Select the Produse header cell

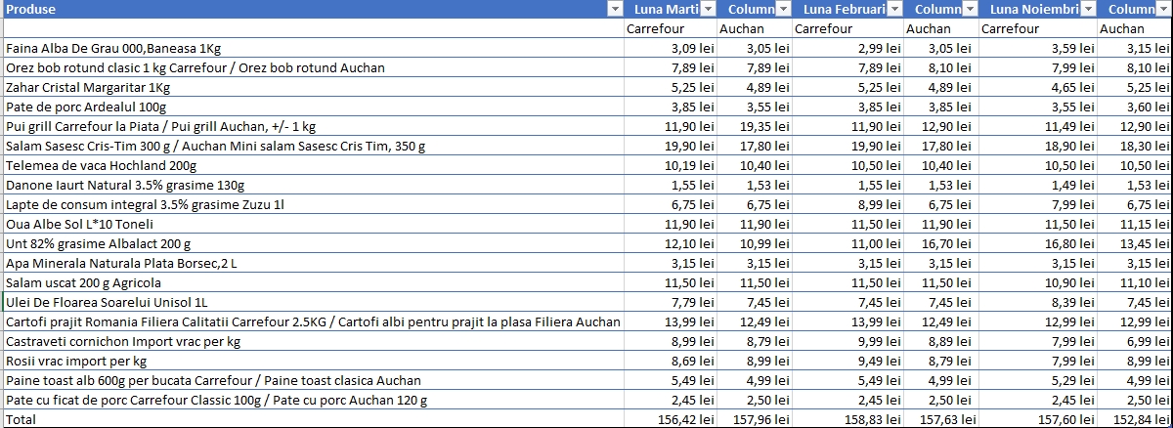(x=293, y=9)
